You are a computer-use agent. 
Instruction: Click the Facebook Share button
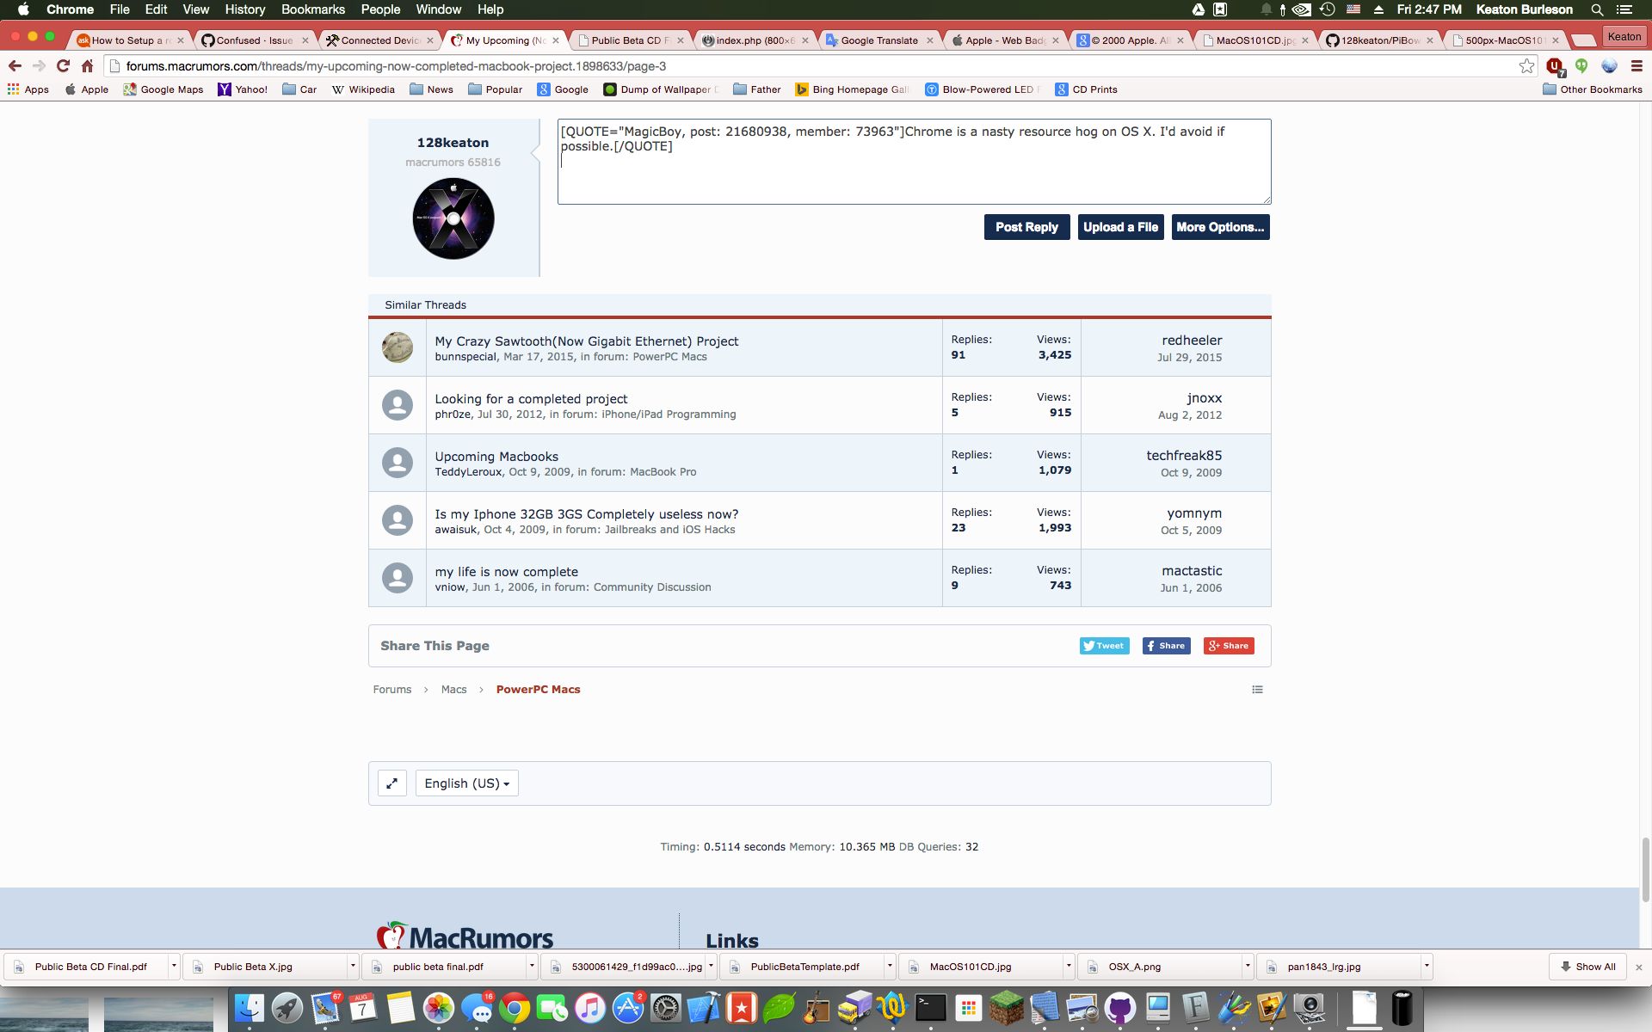(1166, 646)
